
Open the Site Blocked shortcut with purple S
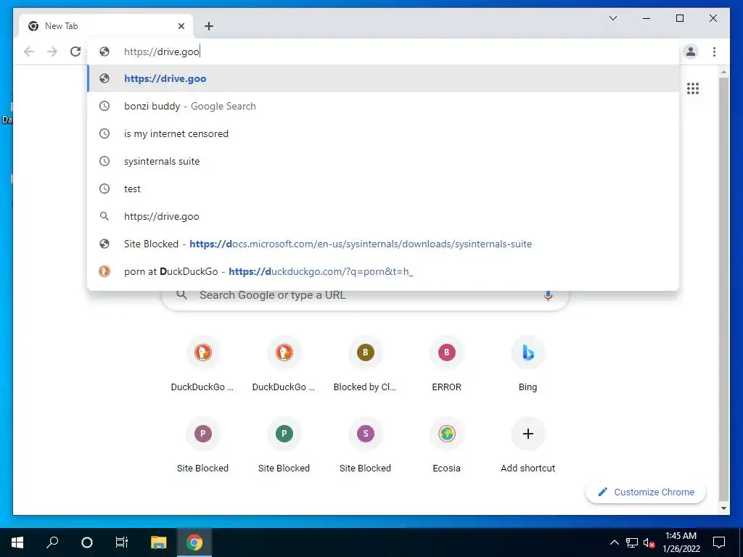pos(366,446)
